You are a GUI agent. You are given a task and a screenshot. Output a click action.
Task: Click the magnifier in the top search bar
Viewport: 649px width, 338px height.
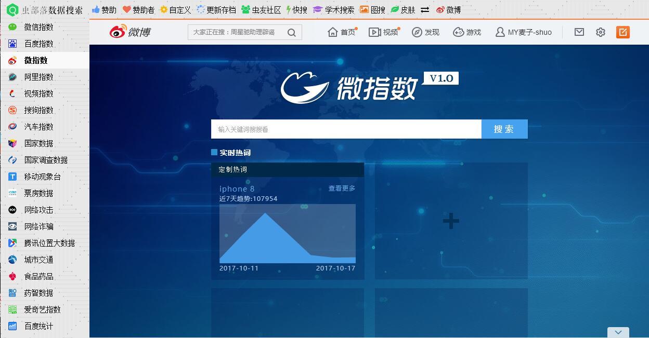(291, 32)
